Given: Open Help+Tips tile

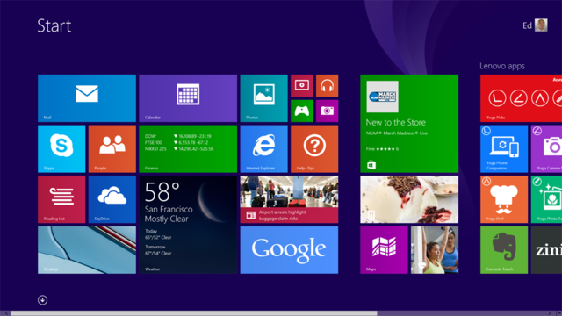Looking at the screenshot, I should pyautogui.click(x=314, y=148).
